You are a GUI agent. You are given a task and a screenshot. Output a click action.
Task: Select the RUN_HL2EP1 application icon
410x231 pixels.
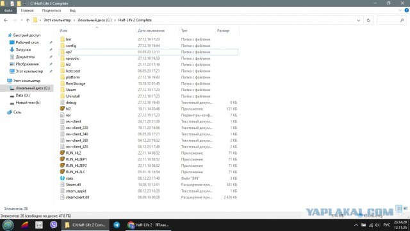[x=62, y=159]
